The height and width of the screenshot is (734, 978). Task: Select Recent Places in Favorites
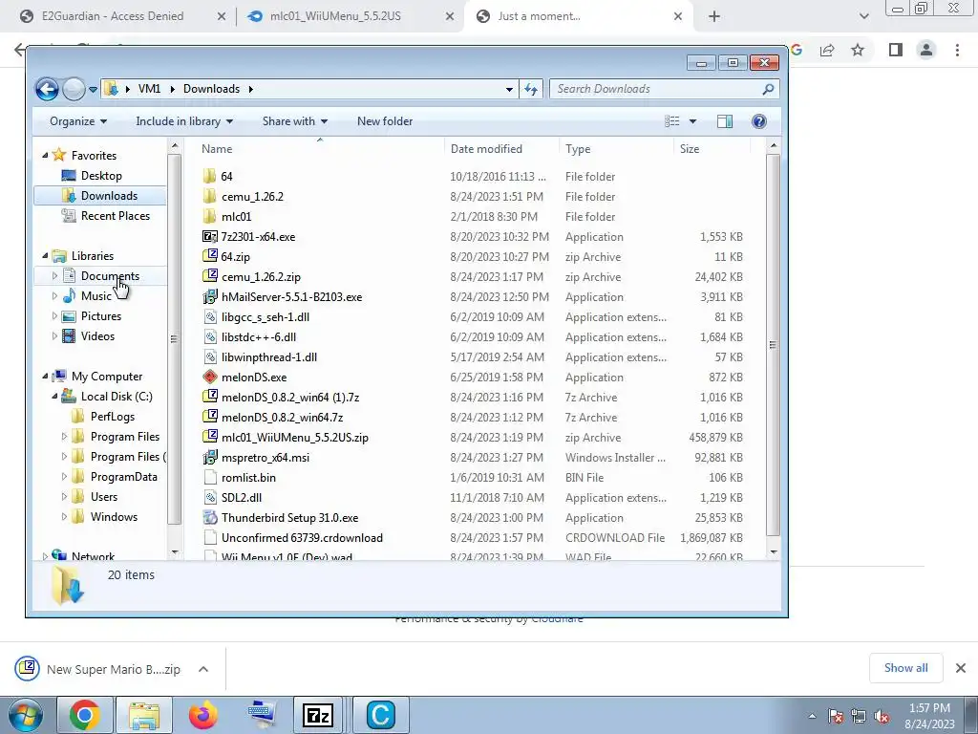pos(116,216)
